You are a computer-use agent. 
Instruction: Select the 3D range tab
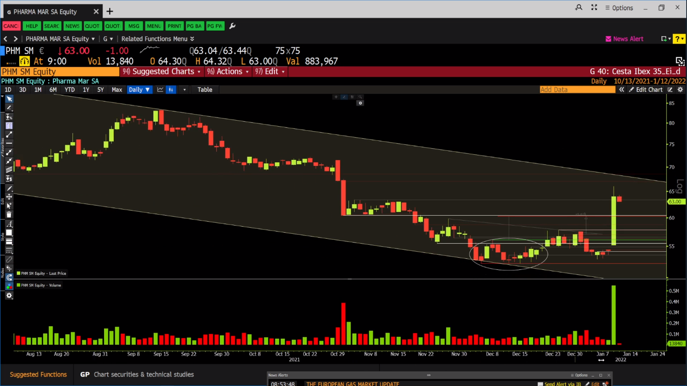tap(23, 89)
